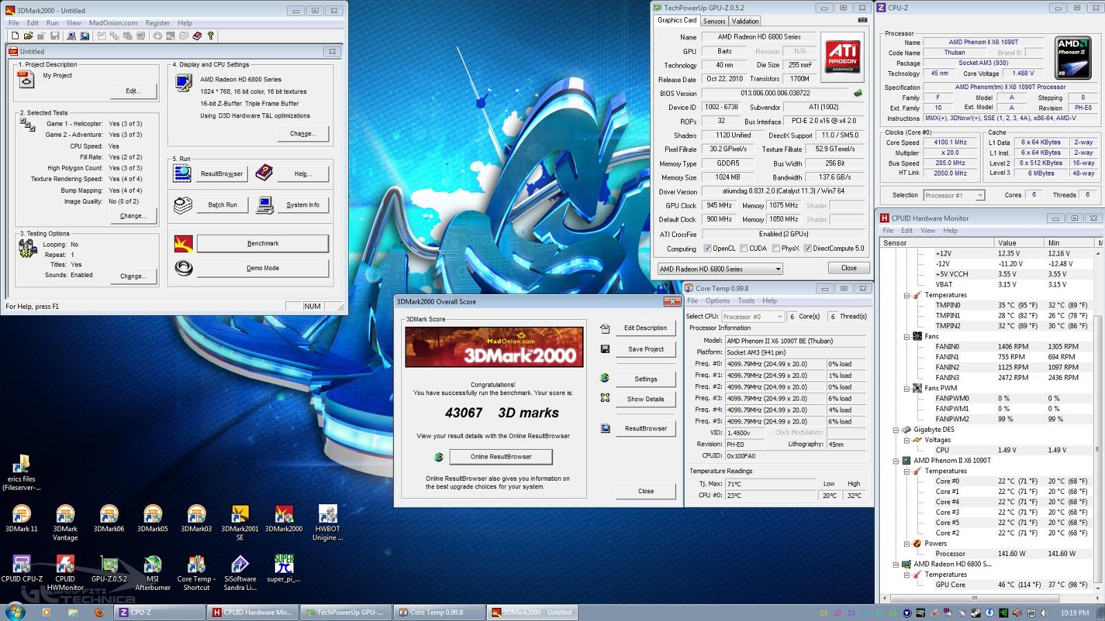Open the HWBOT Unigine desktop shortcut
Image resolution: width=1105 pixels, height=621 pixels.
click(x=327, y=523)
